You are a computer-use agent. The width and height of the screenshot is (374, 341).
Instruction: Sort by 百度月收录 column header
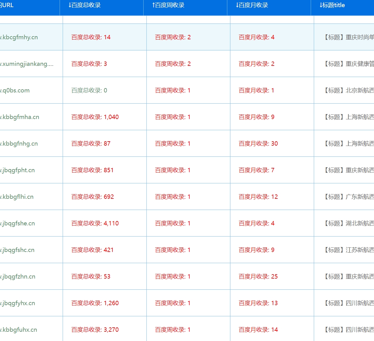tap(252, 5)
